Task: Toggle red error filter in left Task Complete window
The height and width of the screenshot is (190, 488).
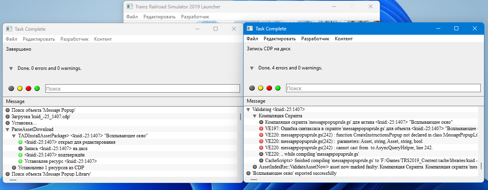Action: pos(28,88)
